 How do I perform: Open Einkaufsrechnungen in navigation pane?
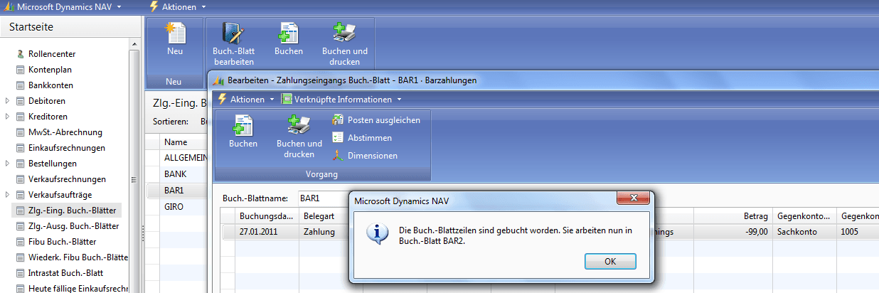(67, 148)
